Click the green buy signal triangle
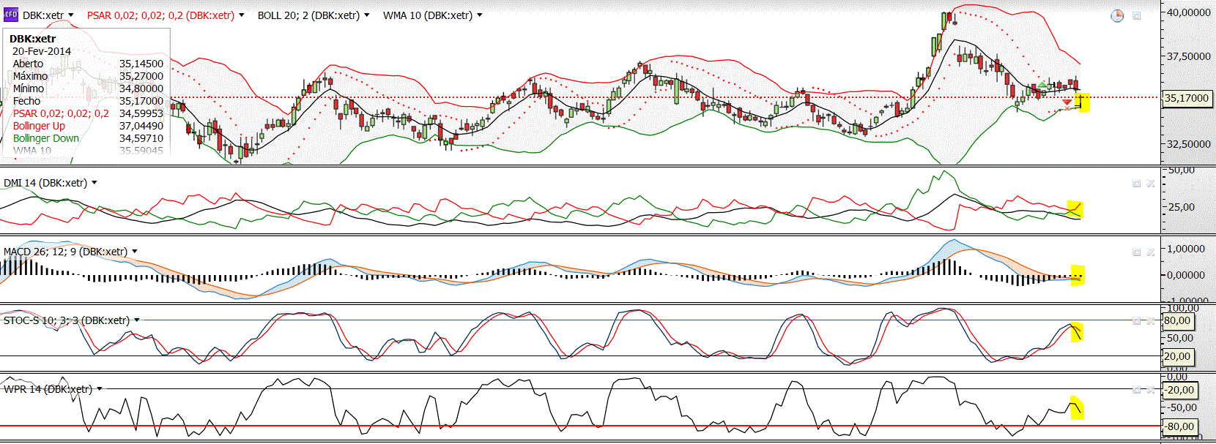This screenshot has height=444, width=1216. tap(1042, 86)
